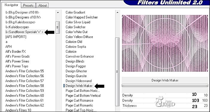Click the category list scrollbar thumb
Image resolution: width=210 pixels, height=112 pixels.
coord(58,27)
